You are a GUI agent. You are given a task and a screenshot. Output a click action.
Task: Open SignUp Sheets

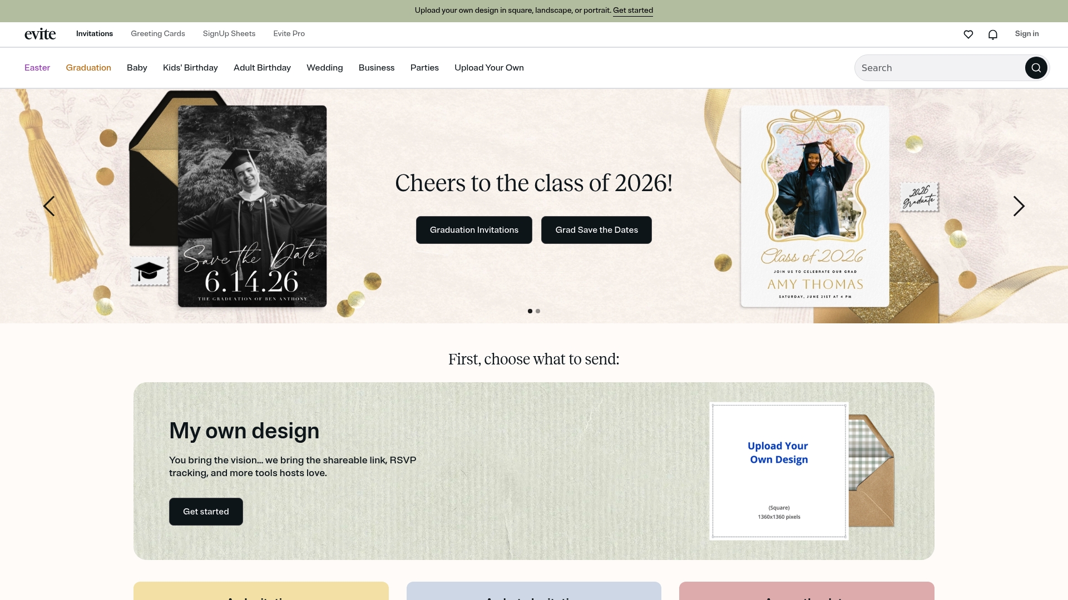229,34
